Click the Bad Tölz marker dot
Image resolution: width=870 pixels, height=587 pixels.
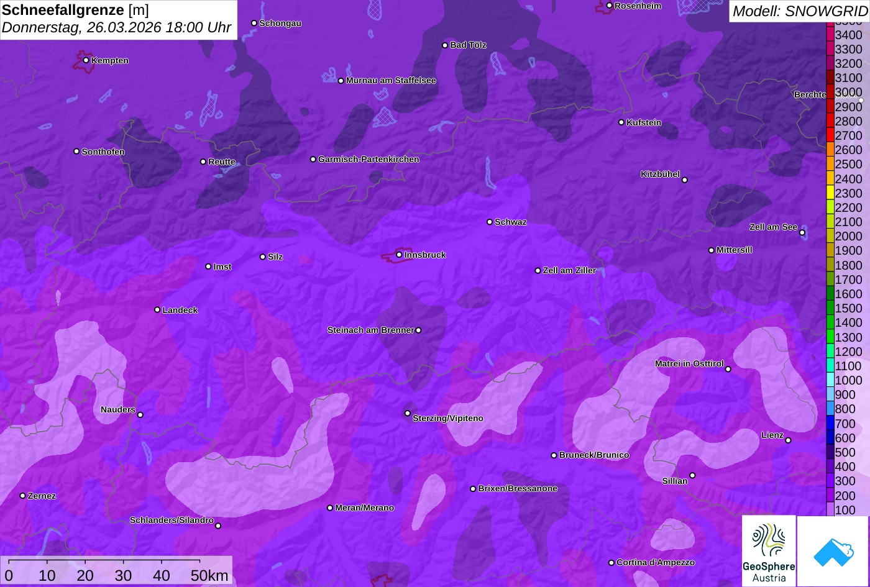445,45
